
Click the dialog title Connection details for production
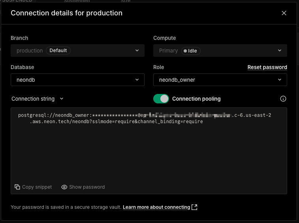coord(66,13)
